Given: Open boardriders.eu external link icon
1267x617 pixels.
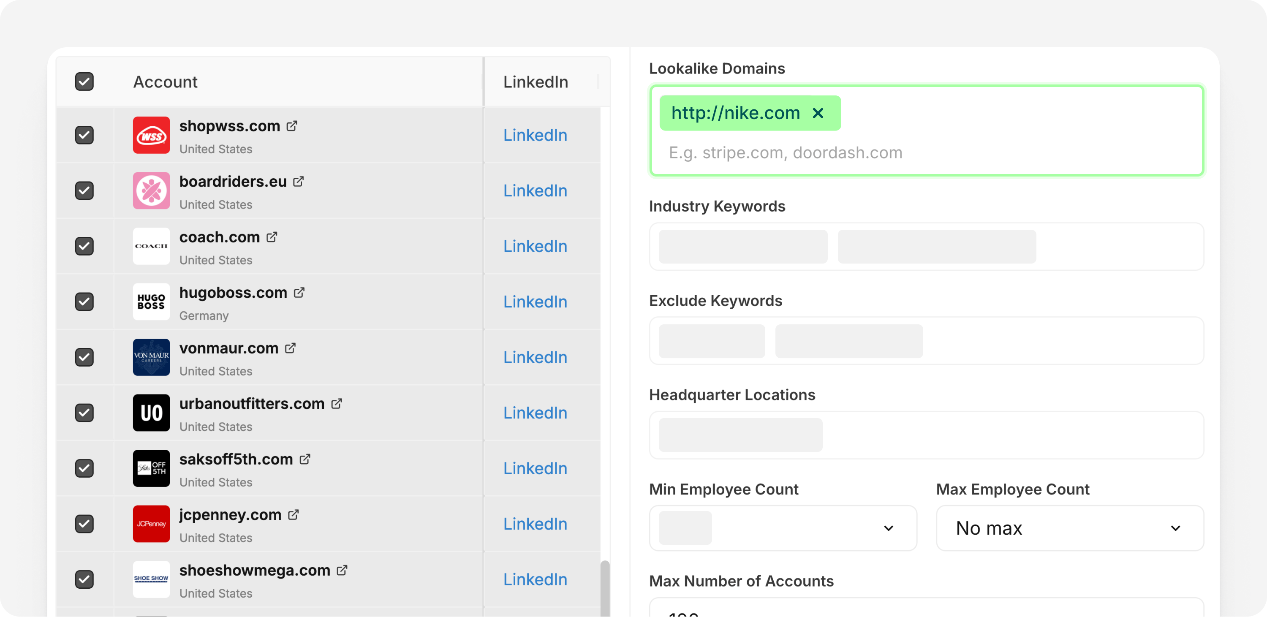Looking at the screenshot, I should point(298,182).
